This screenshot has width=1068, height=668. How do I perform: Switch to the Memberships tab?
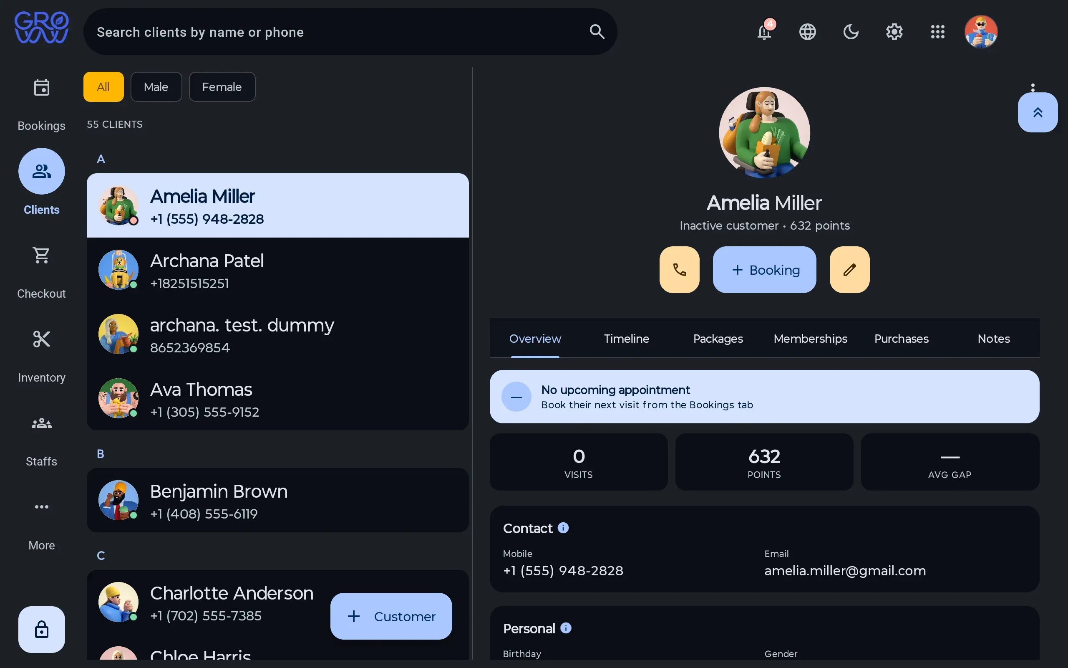click(x=810, y=339)
